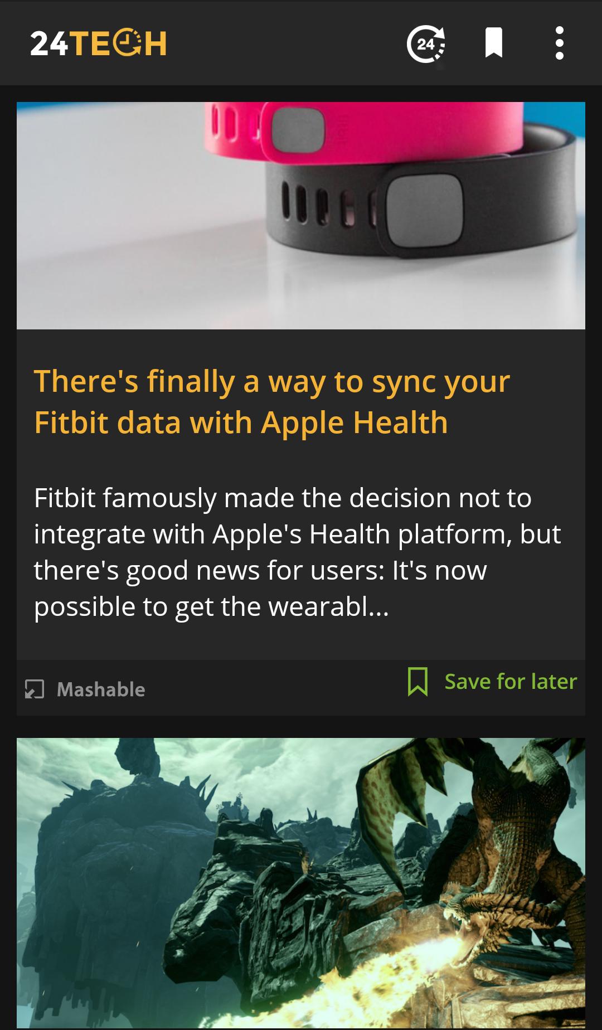Tap the 24TECH logo

point(98,43)
